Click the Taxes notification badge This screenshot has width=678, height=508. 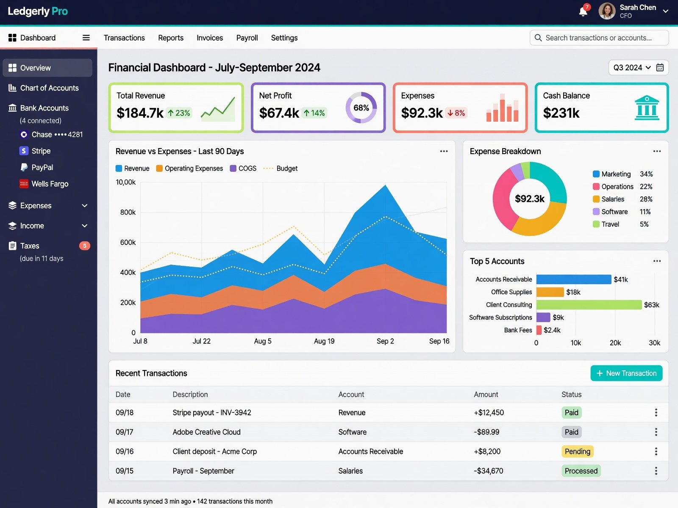[x=85, y=246]
